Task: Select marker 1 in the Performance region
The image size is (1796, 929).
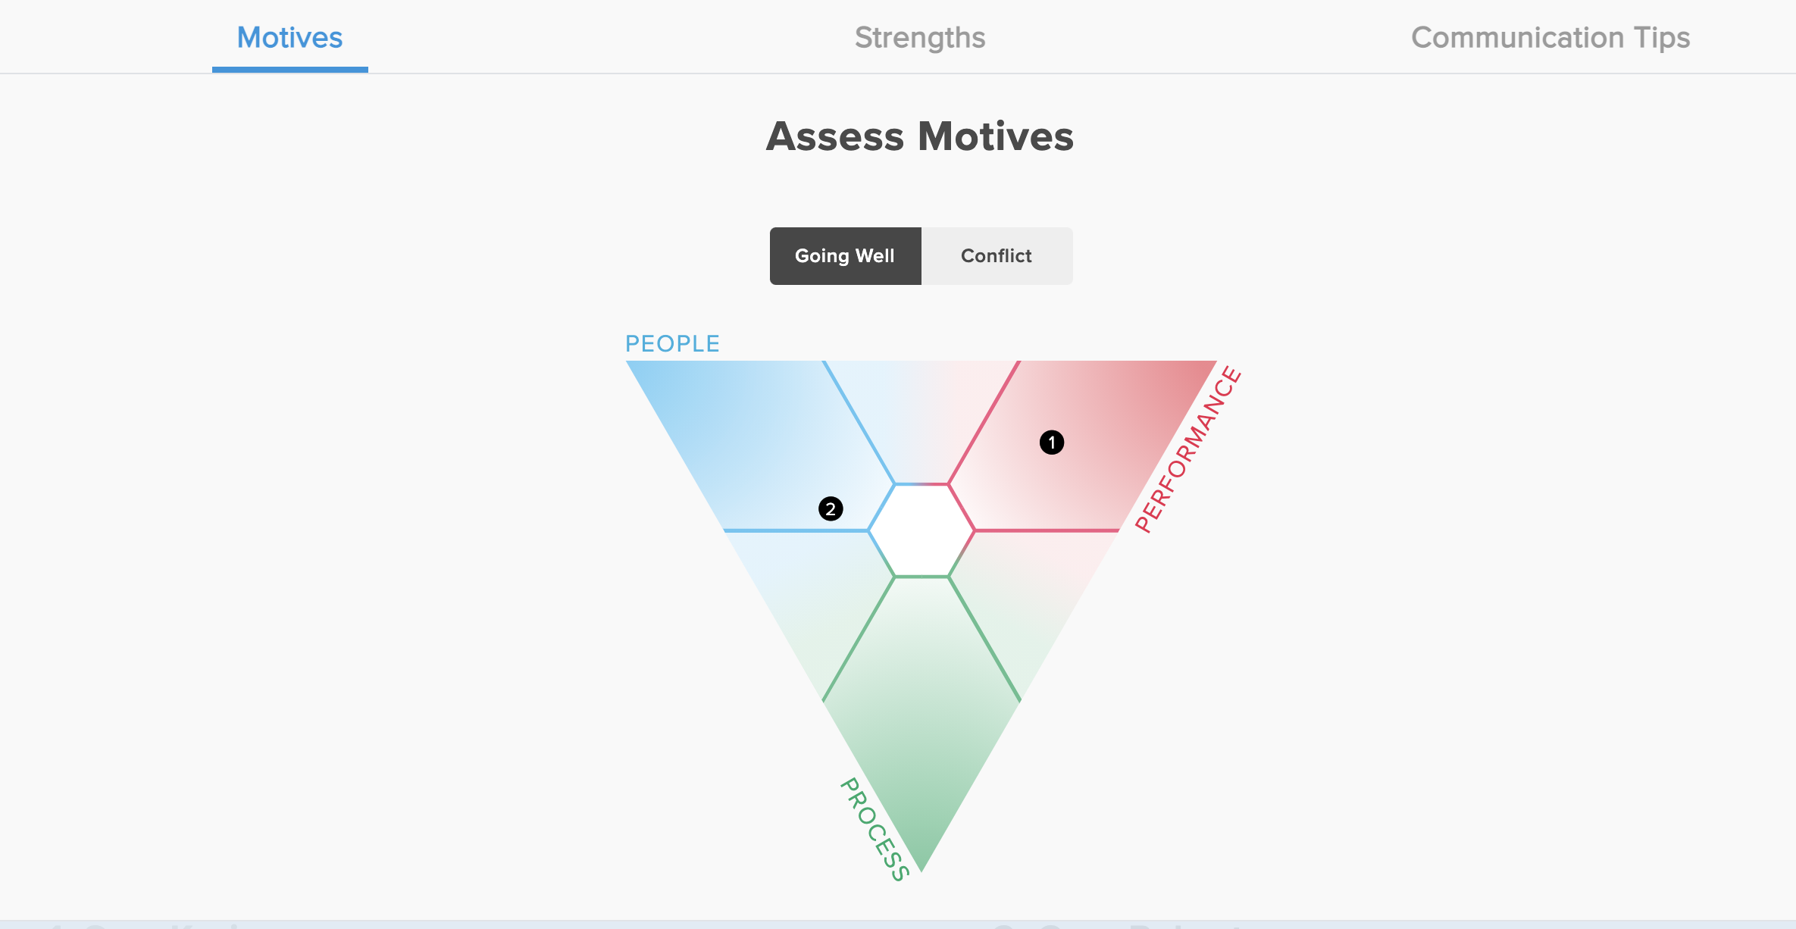Action: click(x=1053, y=443)
